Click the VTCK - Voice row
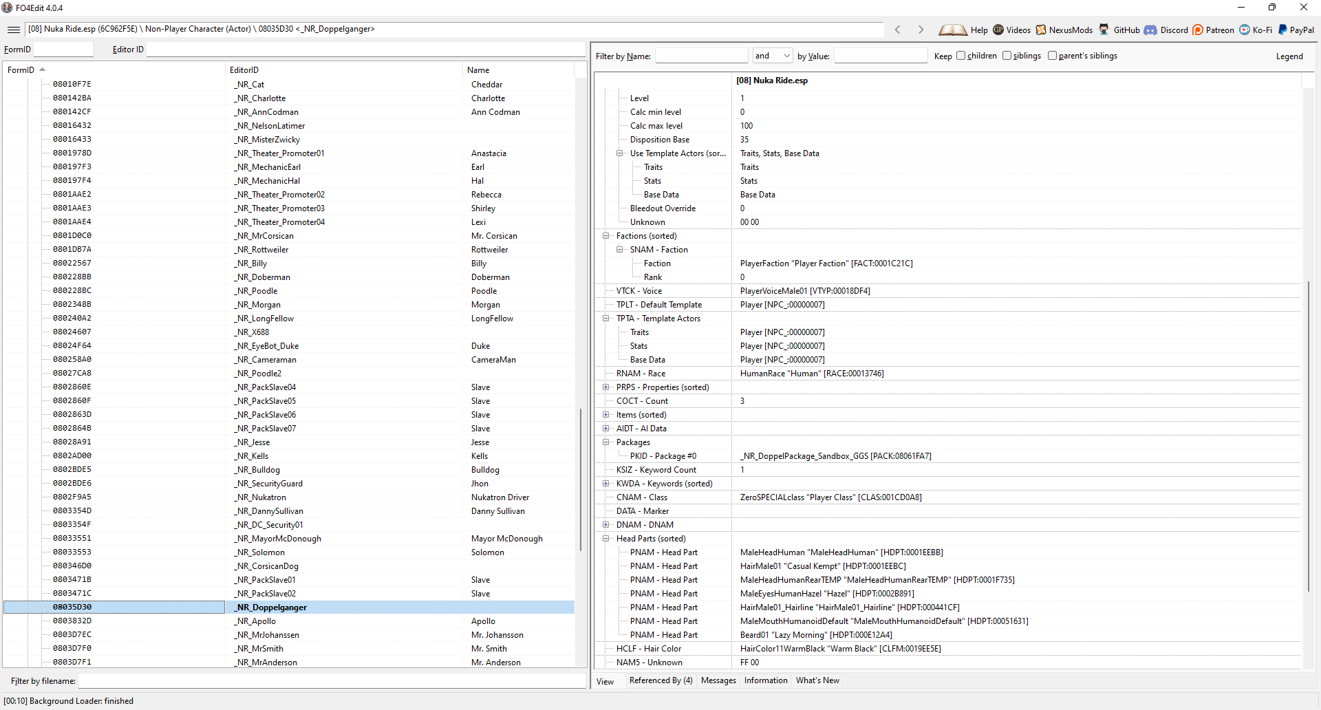The width and height of the screenshot is (1321, 710). coord(948,291)
